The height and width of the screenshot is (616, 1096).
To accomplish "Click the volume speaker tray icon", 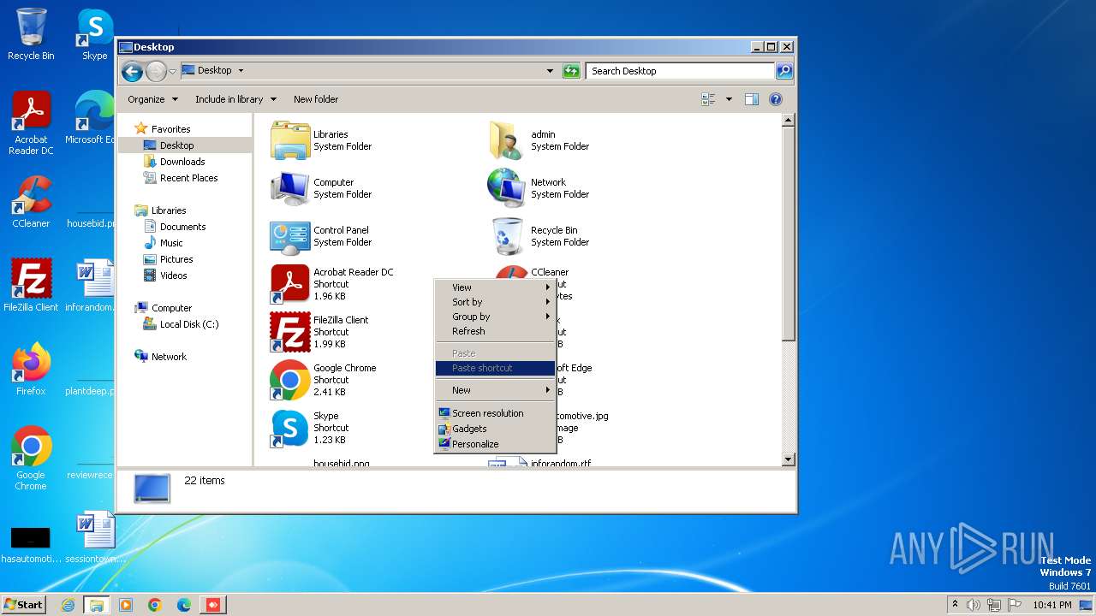I will 974,605.
